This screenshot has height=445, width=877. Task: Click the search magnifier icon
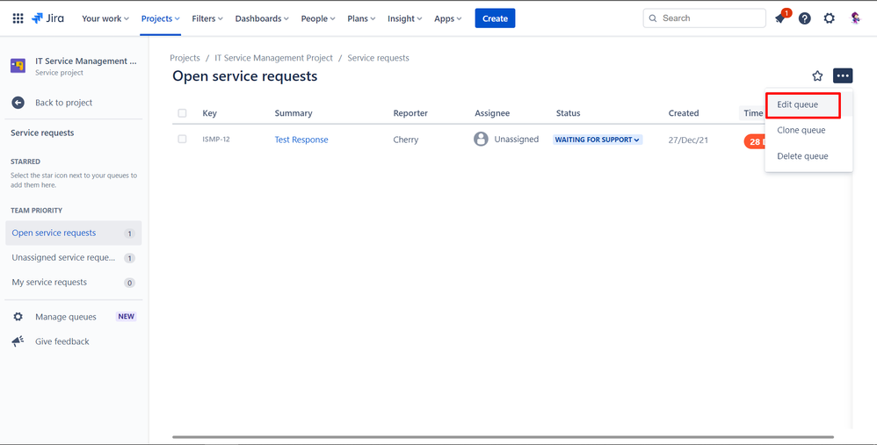[653, 18]
